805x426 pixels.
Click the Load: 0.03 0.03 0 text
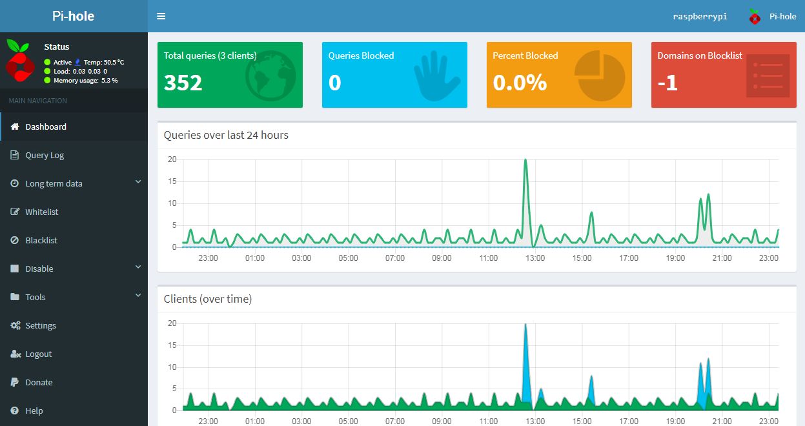[x=81, y=71]
